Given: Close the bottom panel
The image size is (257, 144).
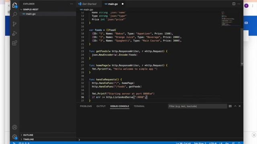Looking at the screenshot, I should click(240, 106).
